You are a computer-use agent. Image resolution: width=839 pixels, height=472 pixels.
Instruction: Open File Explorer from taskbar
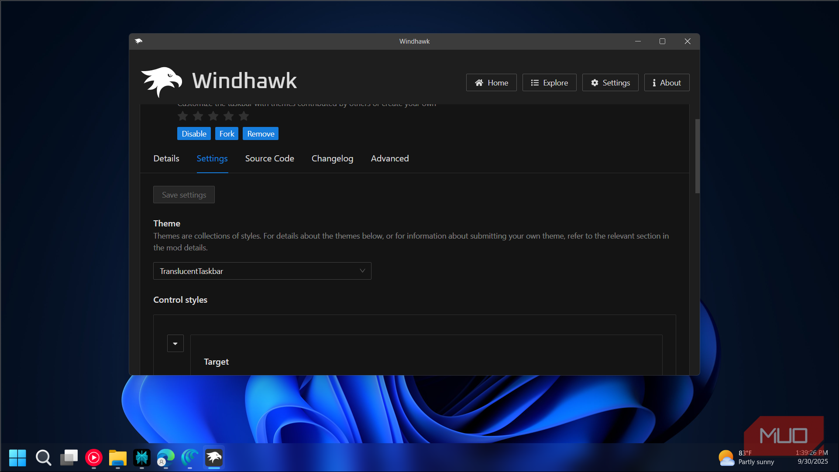point(117,458)
